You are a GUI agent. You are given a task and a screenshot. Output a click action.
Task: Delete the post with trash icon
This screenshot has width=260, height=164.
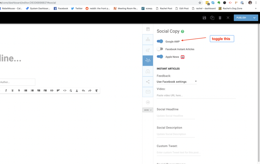(220, 18)
